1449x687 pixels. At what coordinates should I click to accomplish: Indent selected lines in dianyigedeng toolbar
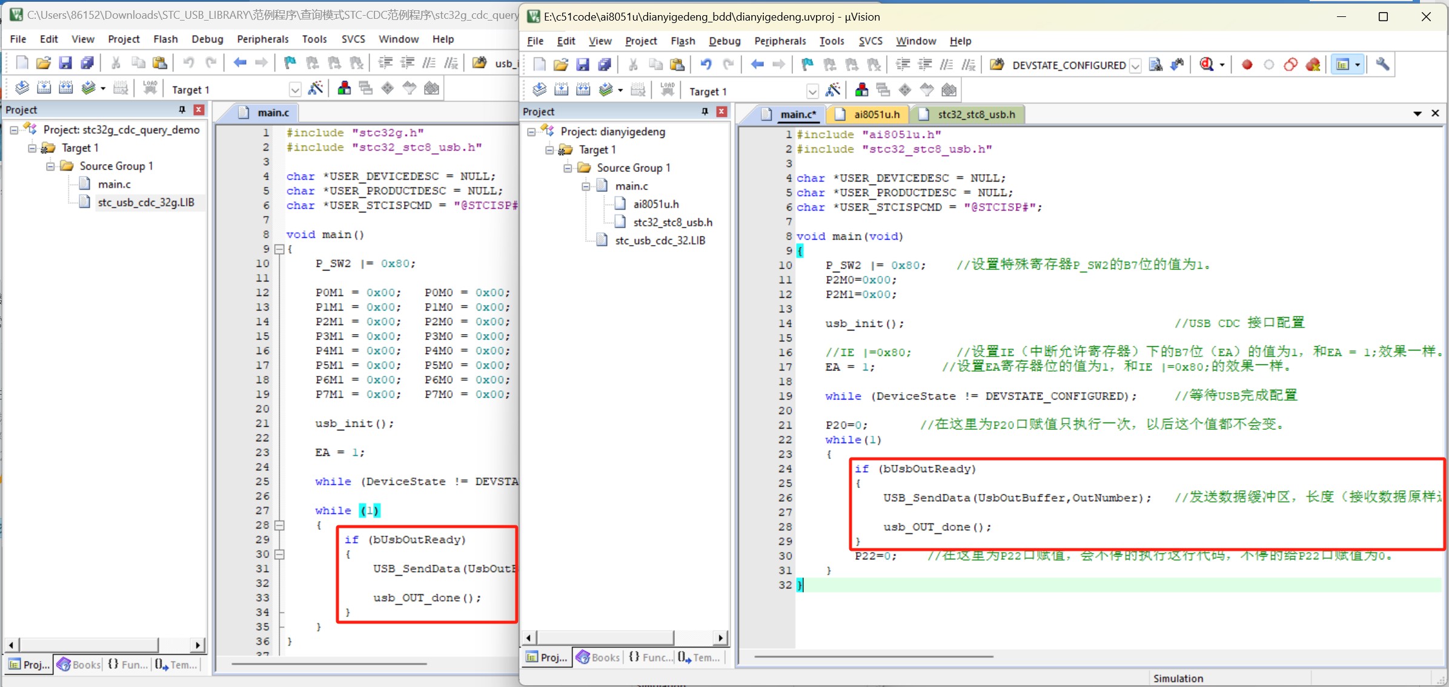tap(903, 65)
